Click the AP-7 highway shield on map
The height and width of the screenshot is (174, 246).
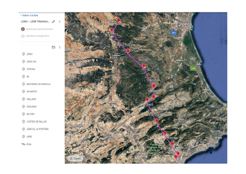pyautogui.click(x=174, y=33)
